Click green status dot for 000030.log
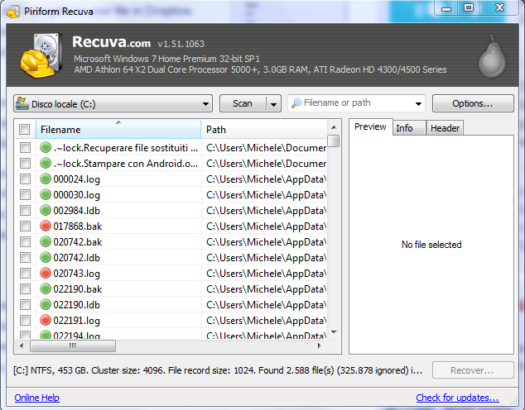This screenshot has width=525, height=410. pyautogui.click(x=46, y=194)
